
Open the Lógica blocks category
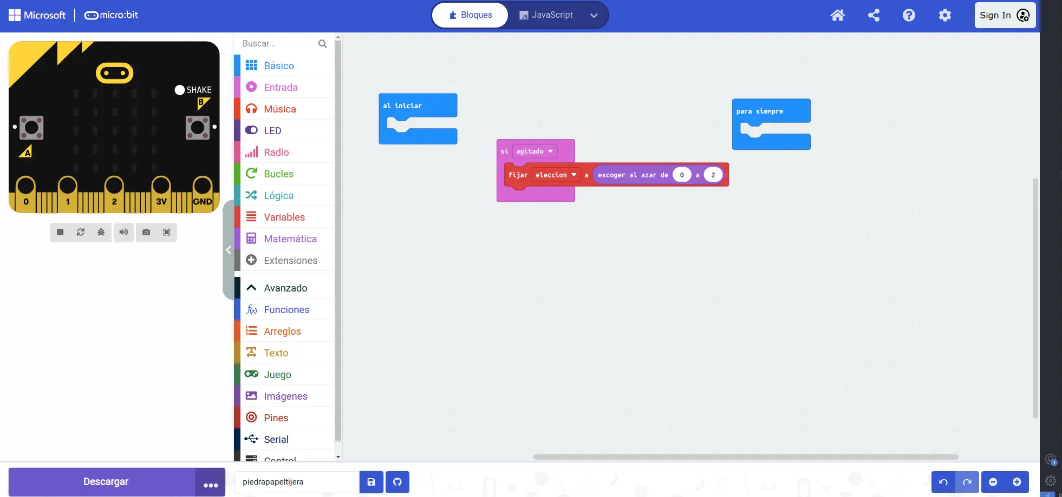(x=278, y=196)
